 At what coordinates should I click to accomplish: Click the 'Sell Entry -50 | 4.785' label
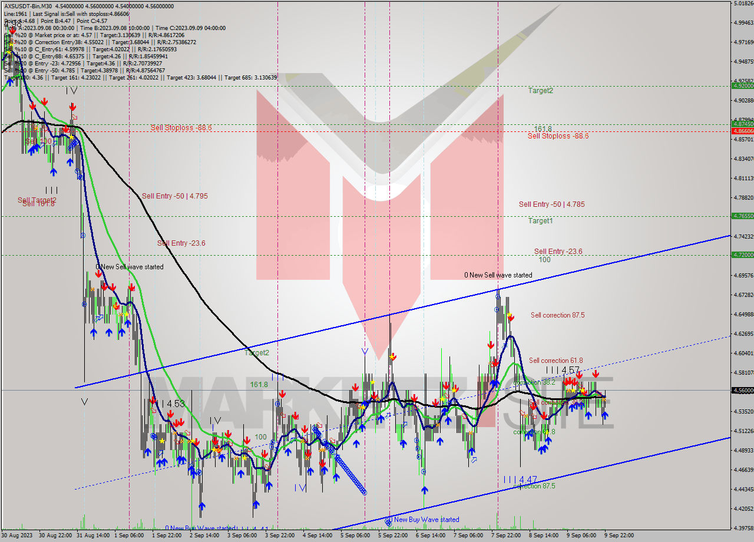[552, 204]
